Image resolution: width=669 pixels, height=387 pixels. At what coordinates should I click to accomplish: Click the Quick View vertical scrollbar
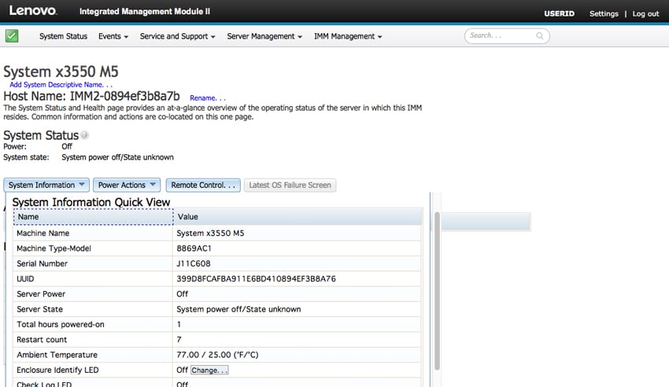click(437, 291)
